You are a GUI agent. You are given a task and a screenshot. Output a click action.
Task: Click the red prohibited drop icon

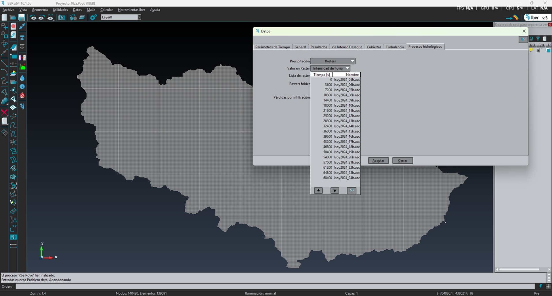pos(22,95)
